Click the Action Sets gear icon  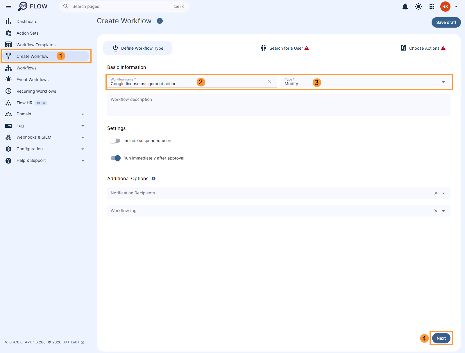[x=8, y=33]
